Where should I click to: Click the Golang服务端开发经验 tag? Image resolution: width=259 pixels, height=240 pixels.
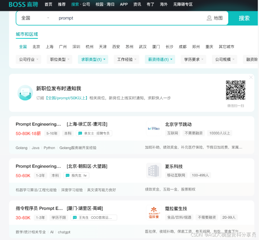78,148
